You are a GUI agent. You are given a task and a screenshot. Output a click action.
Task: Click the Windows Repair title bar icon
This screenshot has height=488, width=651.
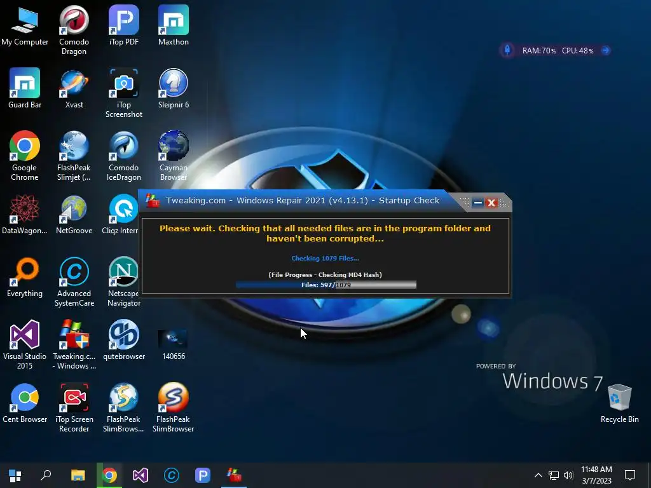click(153, 200)
